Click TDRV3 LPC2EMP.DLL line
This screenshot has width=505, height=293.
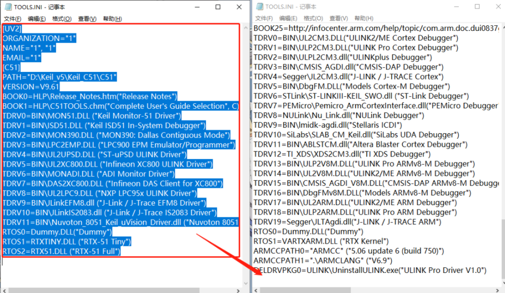[x=119, y=144]
